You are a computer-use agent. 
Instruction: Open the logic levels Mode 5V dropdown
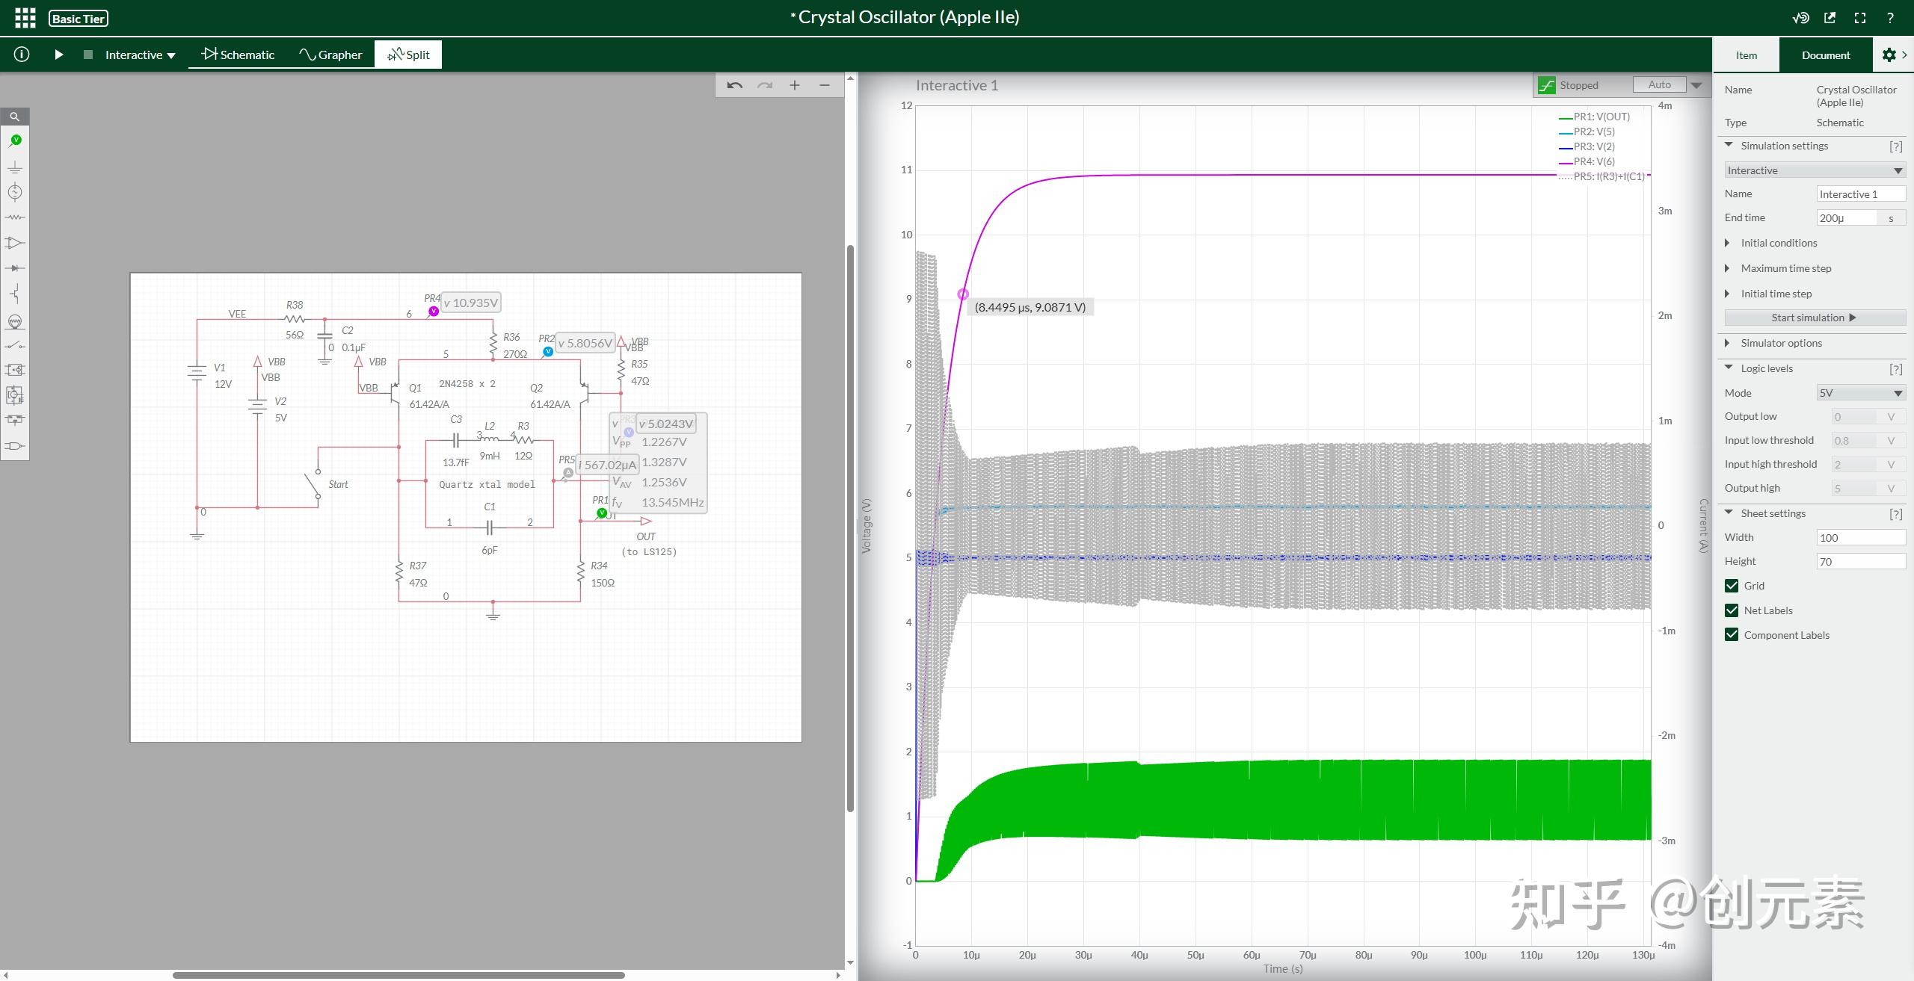pyautogui.click(x=1860, y=393)
